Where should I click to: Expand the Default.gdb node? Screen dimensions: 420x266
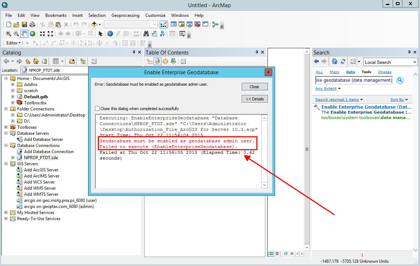(13, 97)
